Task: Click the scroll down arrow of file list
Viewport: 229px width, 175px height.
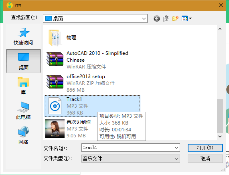Action: tap(220, 136)
